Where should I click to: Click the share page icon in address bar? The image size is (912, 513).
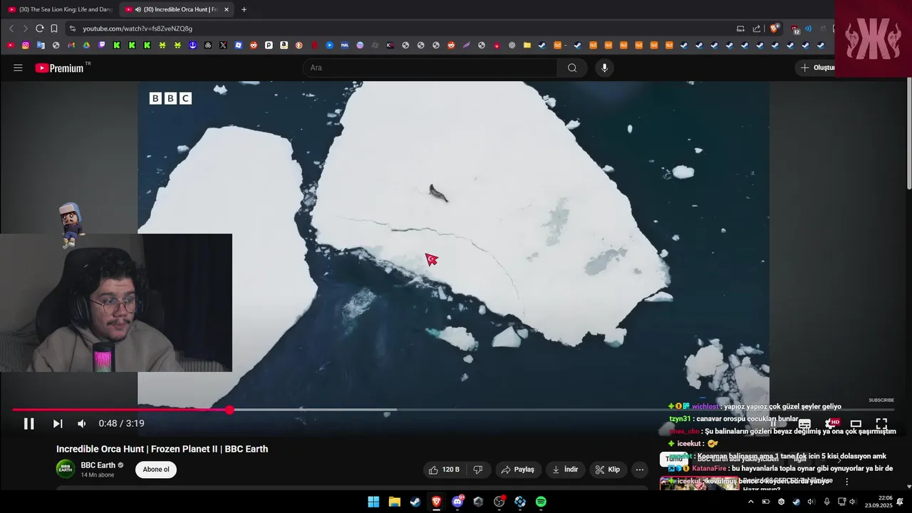[757, 28]
